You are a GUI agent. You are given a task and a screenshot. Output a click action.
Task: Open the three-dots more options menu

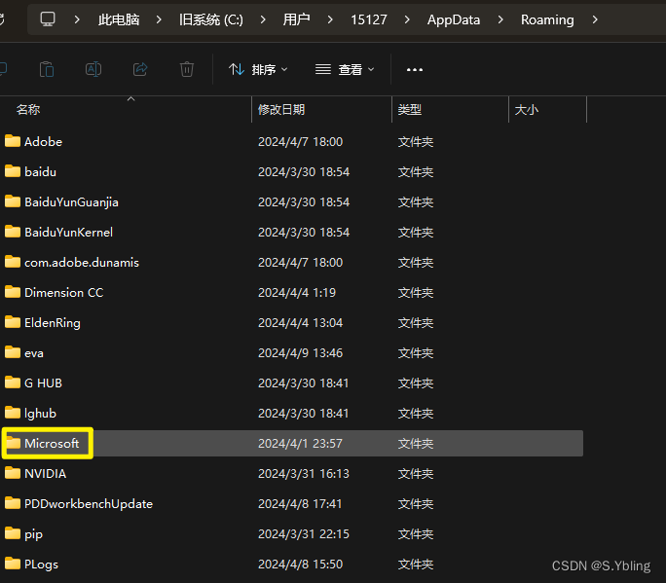[415, 70]
